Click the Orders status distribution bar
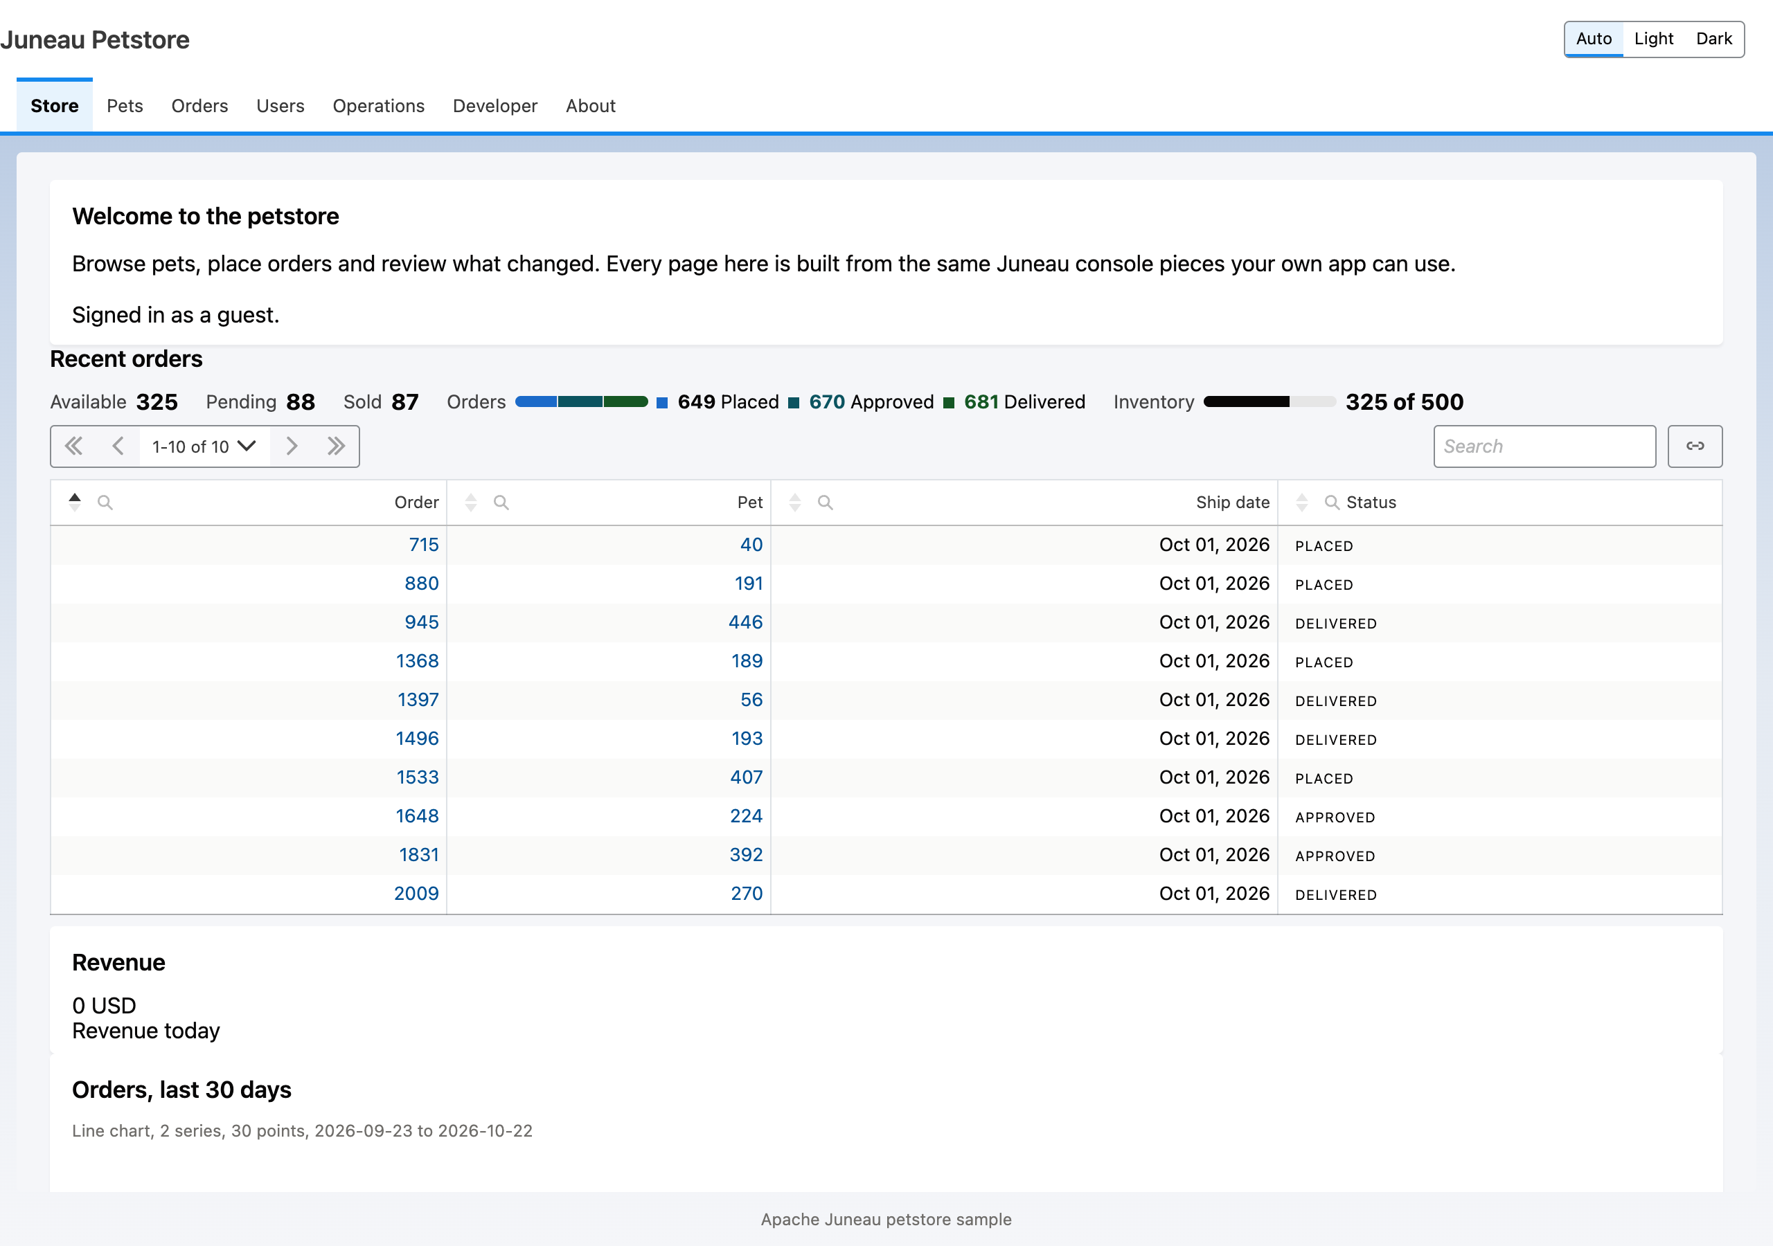 (x=582, y=401)
